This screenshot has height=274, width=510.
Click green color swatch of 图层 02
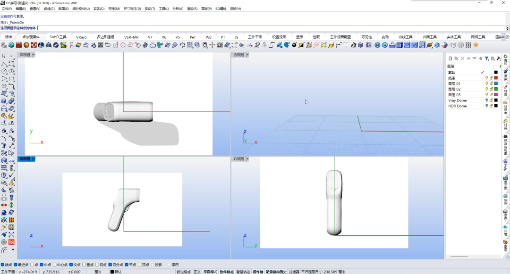(496, 89)
